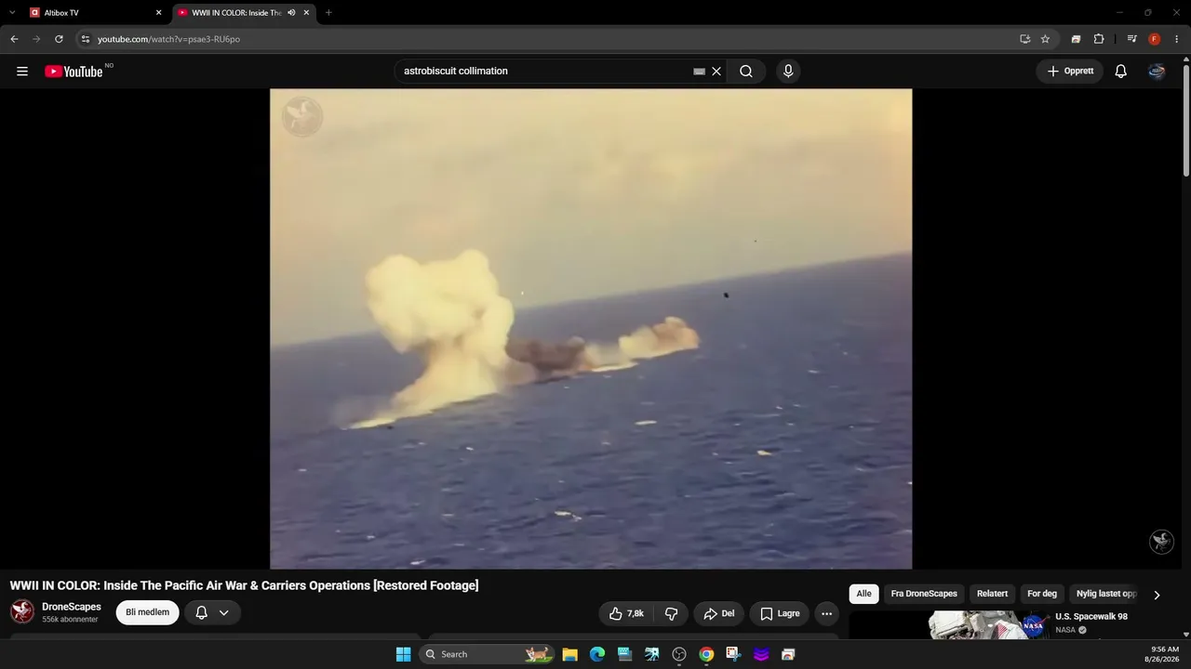This screenshot has width=1191, height=669.
Task: Close the Altibox TV tab
Action: point(158,13)
